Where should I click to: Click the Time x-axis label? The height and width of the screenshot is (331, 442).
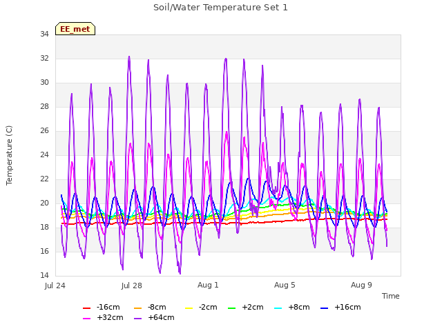(x=391, y=296)
